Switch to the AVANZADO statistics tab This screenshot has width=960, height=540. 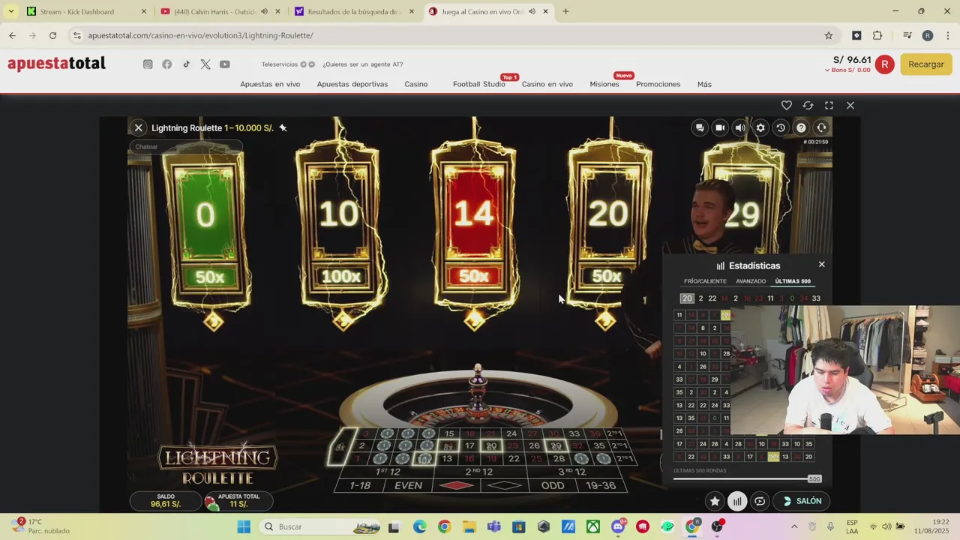pyautogui.click(x=751, y=281)
